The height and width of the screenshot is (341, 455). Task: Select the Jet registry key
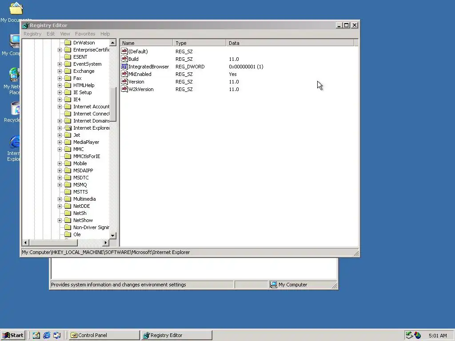tap(76, 135)
